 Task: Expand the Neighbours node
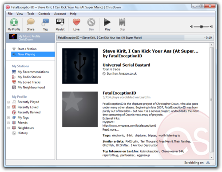[8, 128]
